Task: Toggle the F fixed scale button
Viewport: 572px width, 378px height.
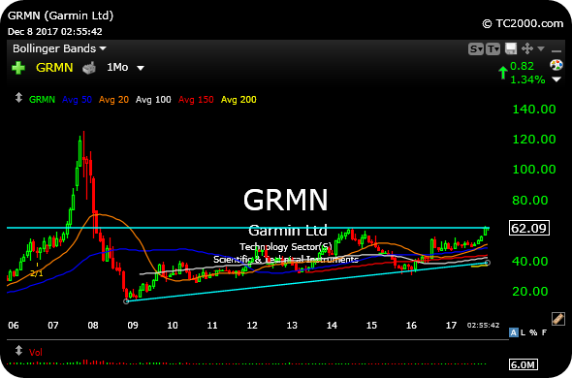Action: tap(544, 332)
